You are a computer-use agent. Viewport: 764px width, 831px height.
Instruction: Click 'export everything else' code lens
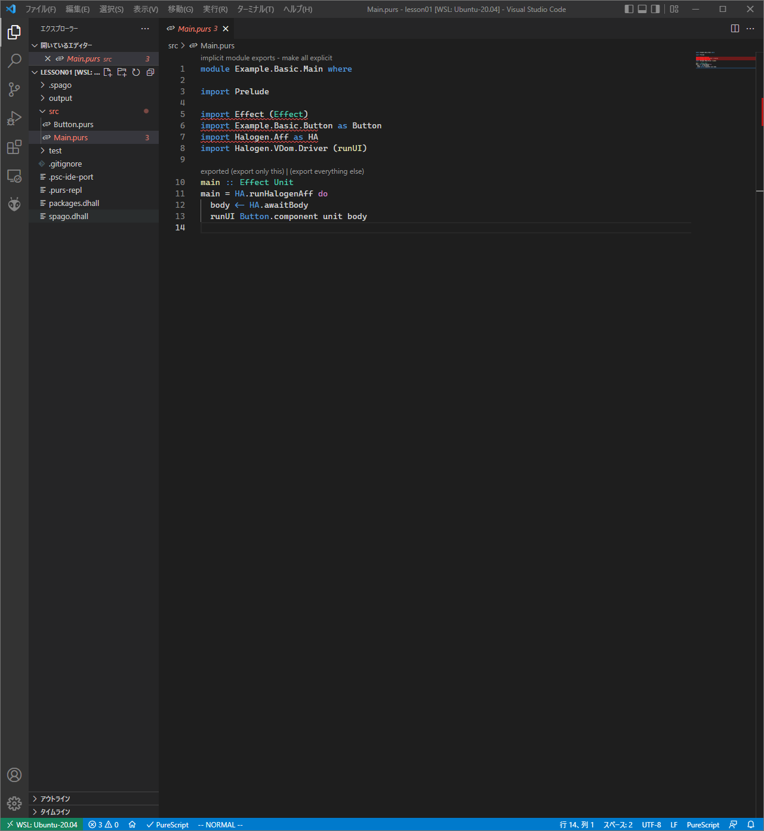[x=326, y=171]
